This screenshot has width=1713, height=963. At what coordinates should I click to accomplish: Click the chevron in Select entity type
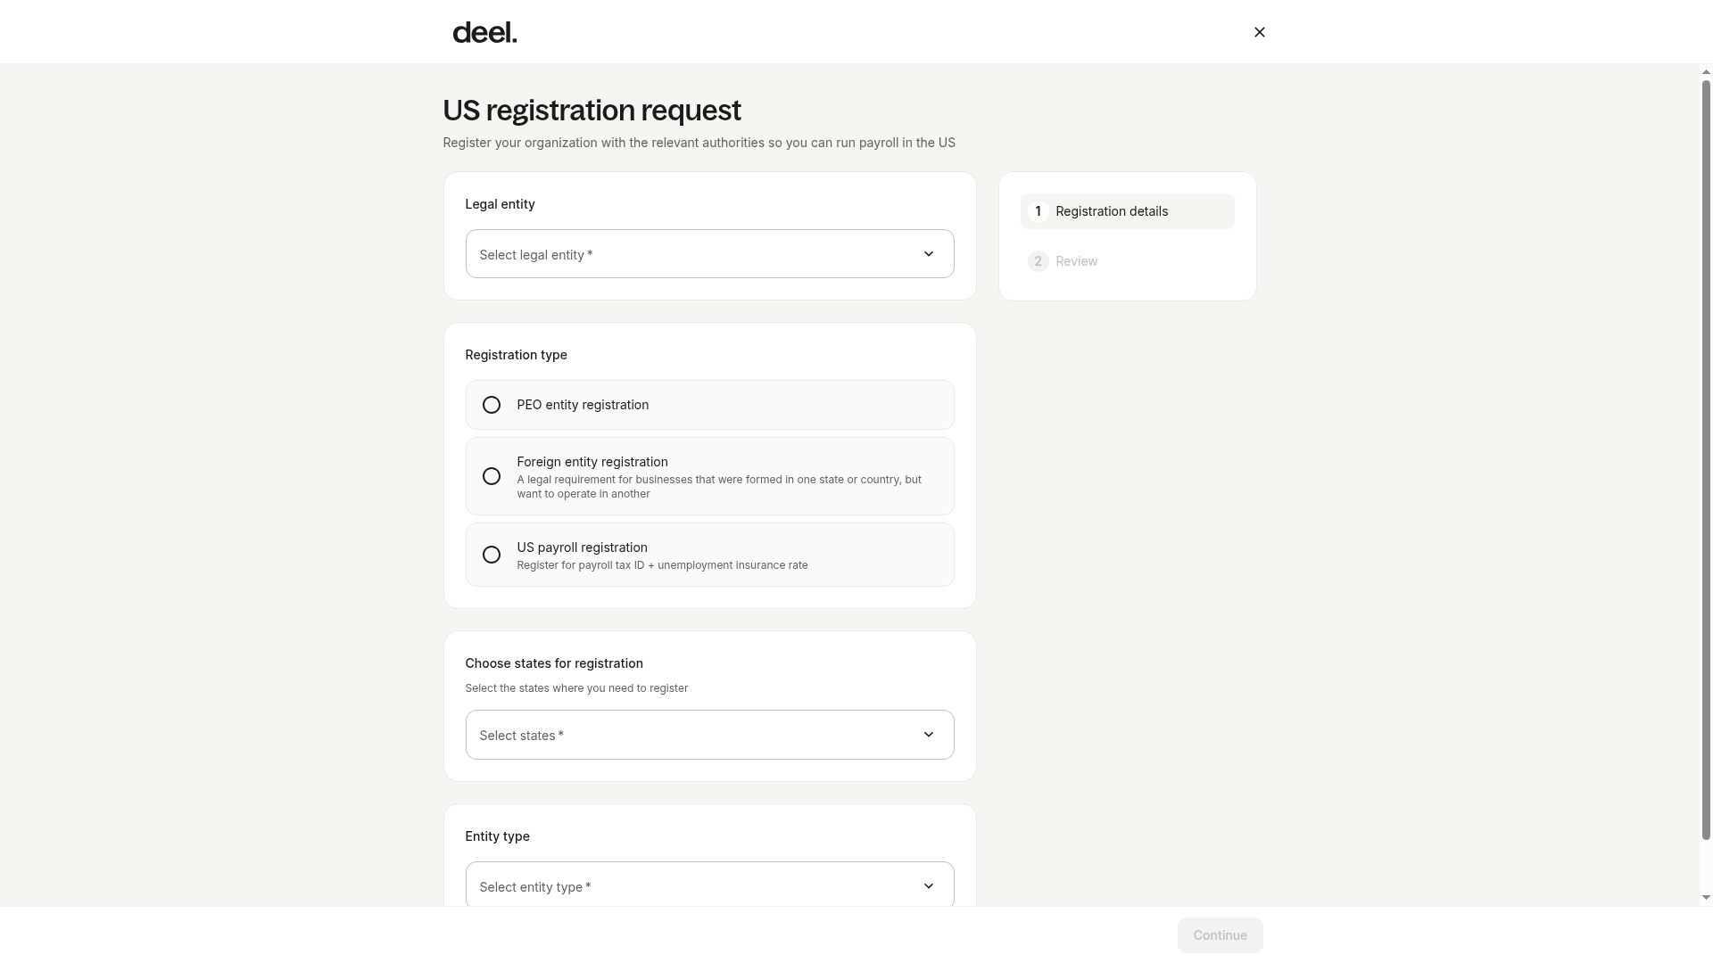928,886
